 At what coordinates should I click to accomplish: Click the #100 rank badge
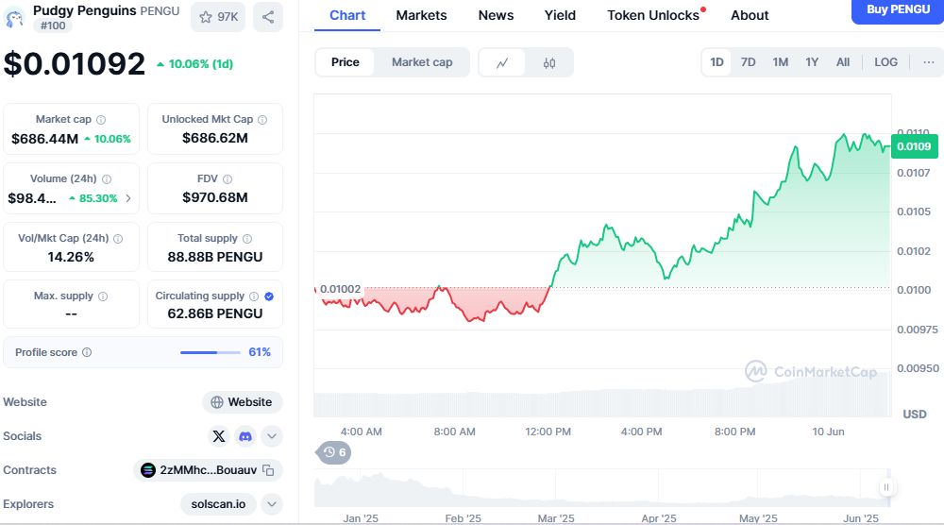click(x=53, y=25)
